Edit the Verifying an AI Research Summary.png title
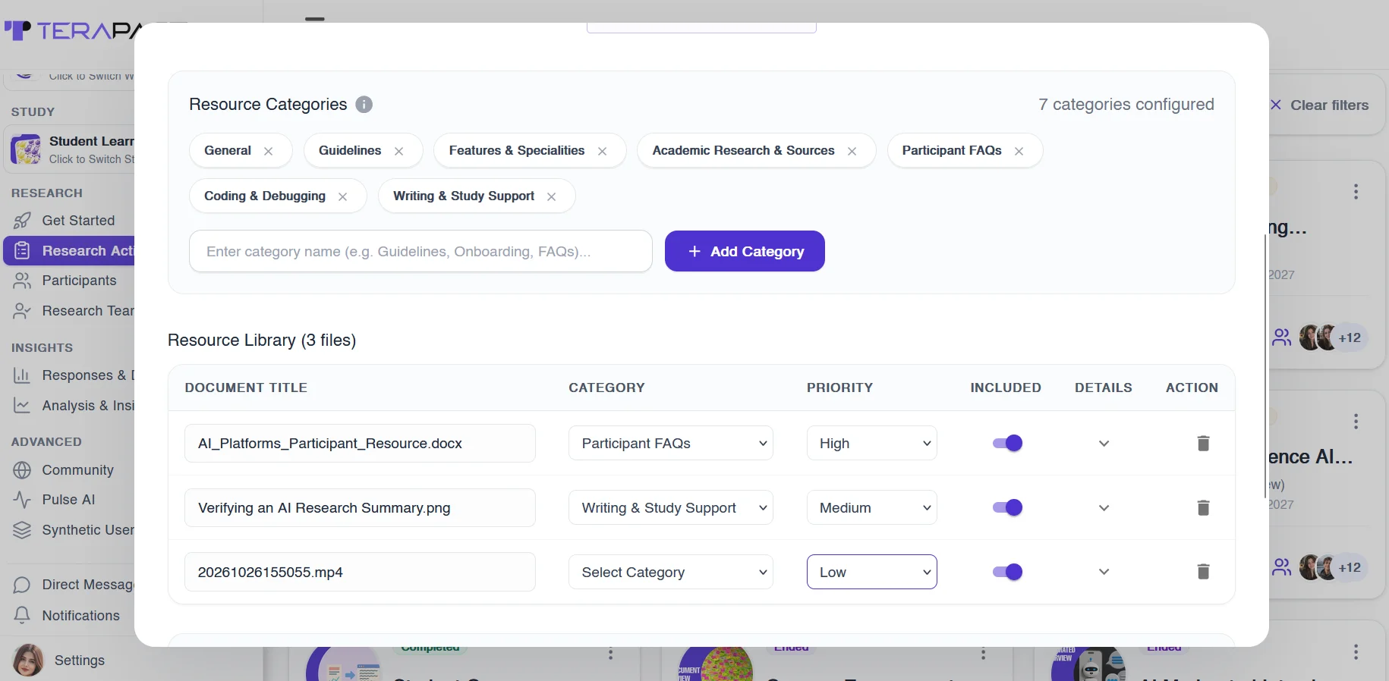 (360, 507)
